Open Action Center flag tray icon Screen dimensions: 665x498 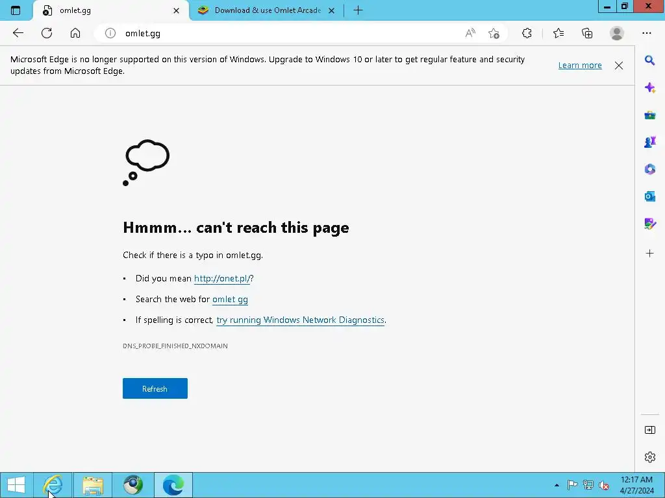point(572,485)
